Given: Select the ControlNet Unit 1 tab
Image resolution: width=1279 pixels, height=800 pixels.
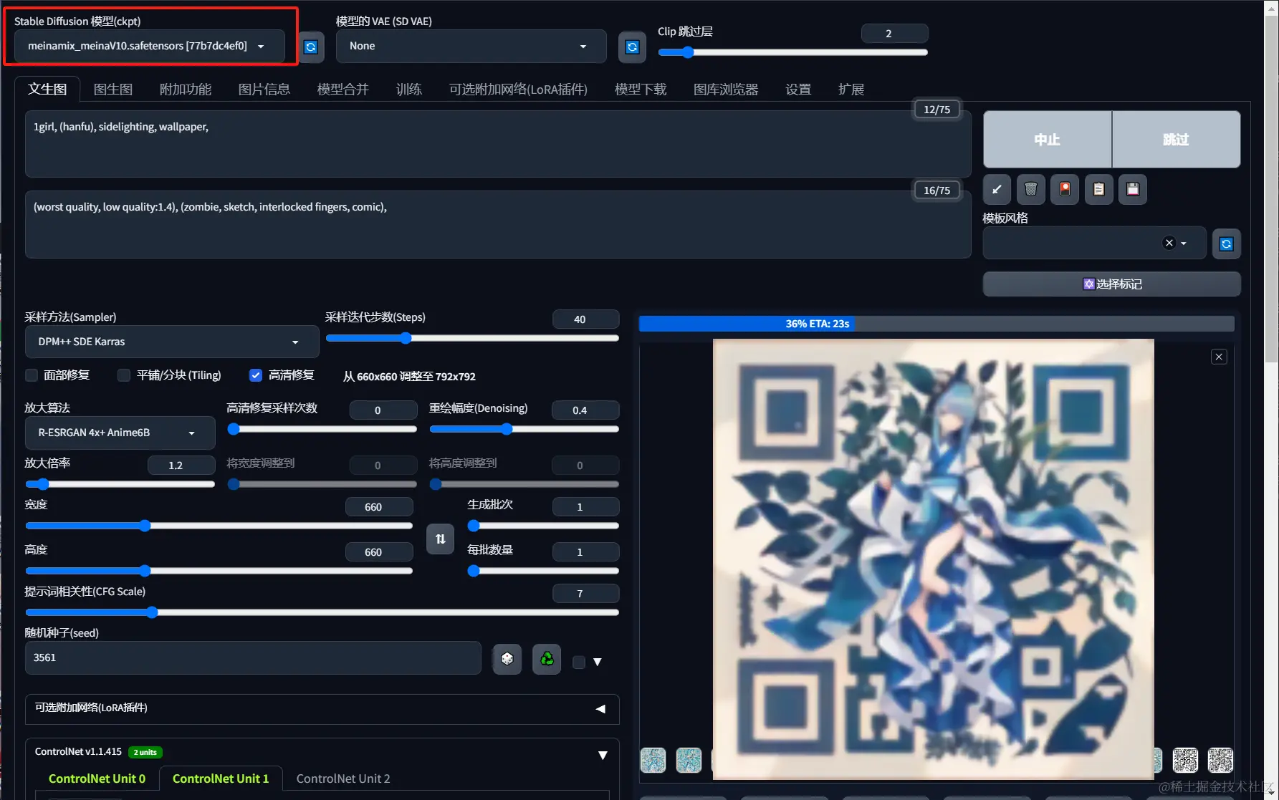Looking at the screenshot, I should 221,779.
